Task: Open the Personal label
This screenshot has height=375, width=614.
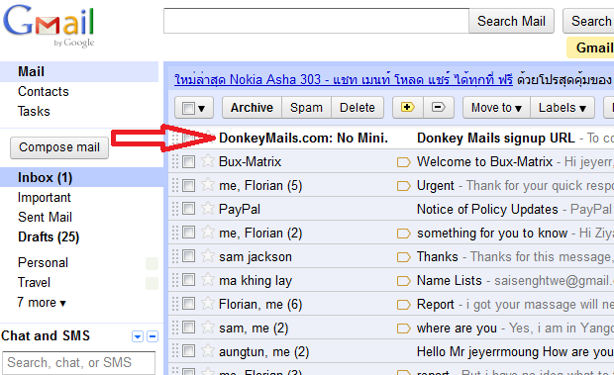Action: [x=43, y=262]
